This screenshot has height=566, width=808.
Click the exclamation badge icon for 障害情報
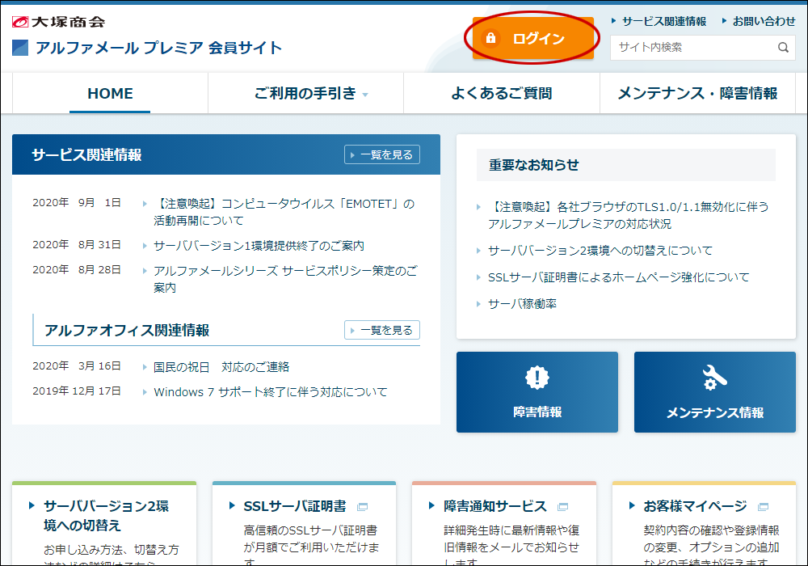tap(537, 378)
